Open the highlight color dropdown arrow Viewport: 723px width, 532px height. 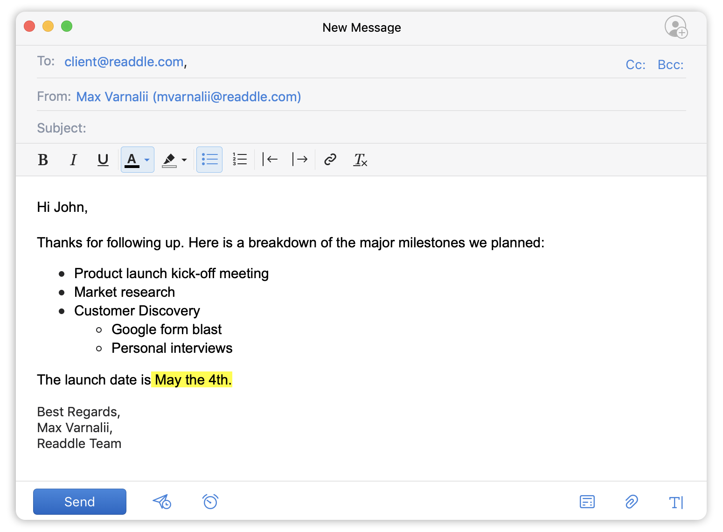(x=184, y=160)
